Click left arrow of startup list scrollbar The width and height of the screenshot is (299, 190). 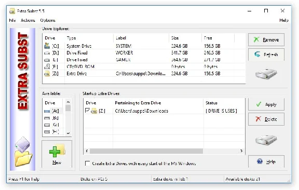coord(87,151)
